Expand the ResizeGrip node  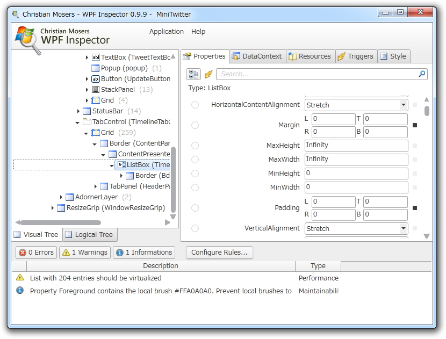point(52,208)
